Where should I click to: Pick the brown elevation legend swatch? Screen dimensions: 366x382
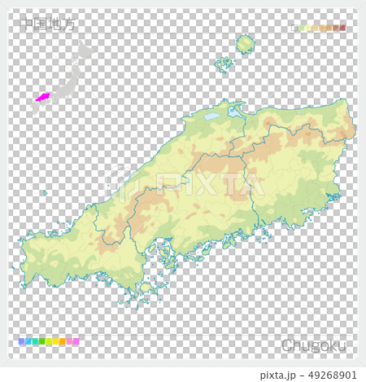pyautogui.click(x=336, y=28)
